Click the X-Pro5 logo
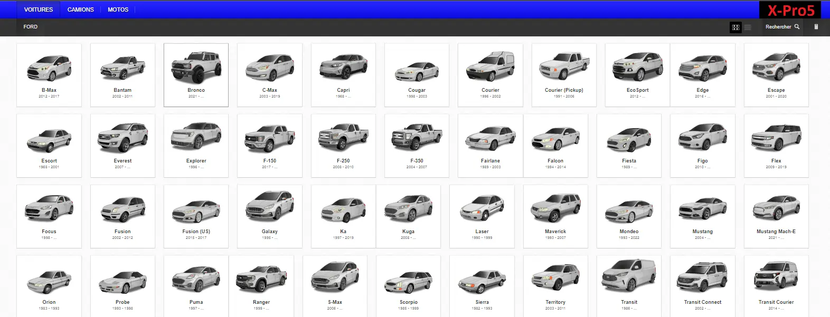830x317 pixels. click(790, 10)
